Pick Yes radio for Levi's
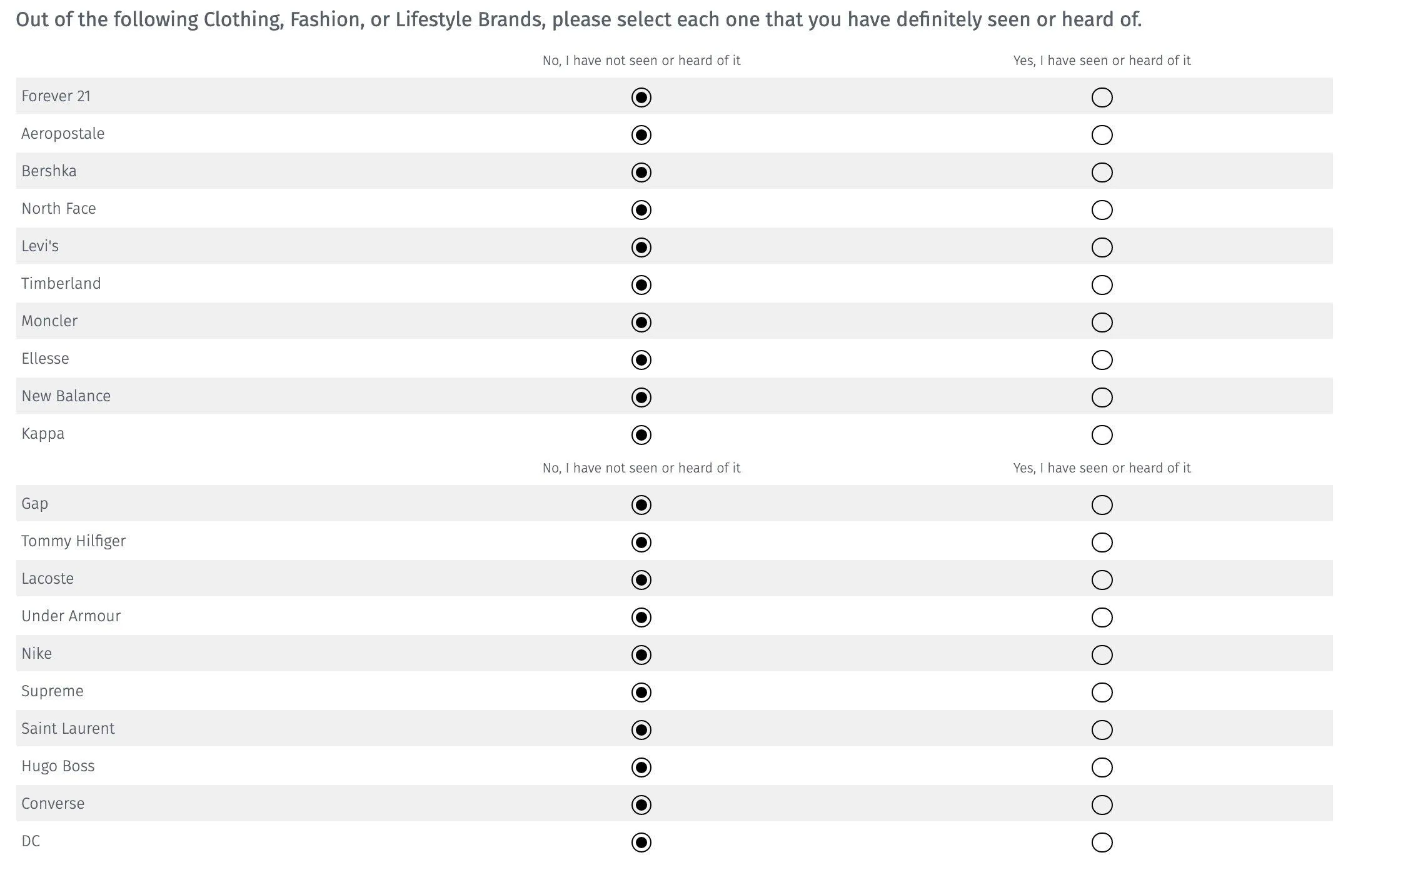 (x=1102, y=247)
